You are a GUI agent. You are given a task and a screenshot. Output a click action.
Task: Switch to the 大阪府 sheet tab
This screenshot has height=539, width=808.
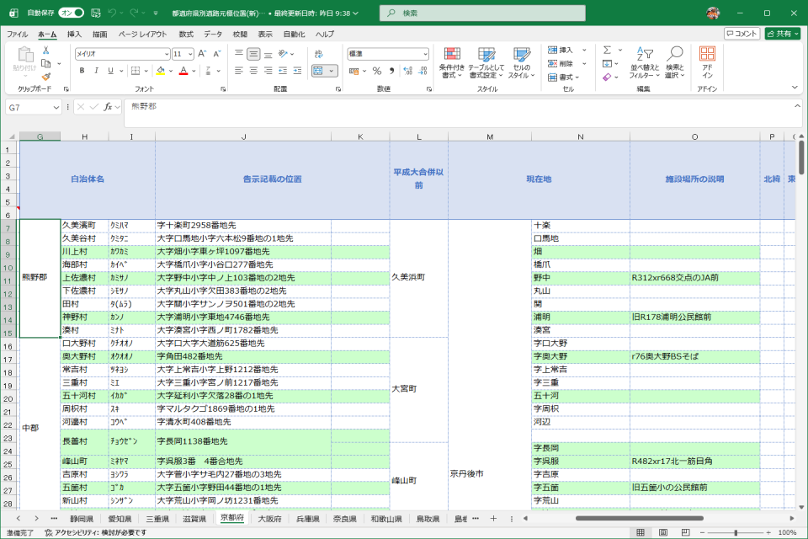269,519
